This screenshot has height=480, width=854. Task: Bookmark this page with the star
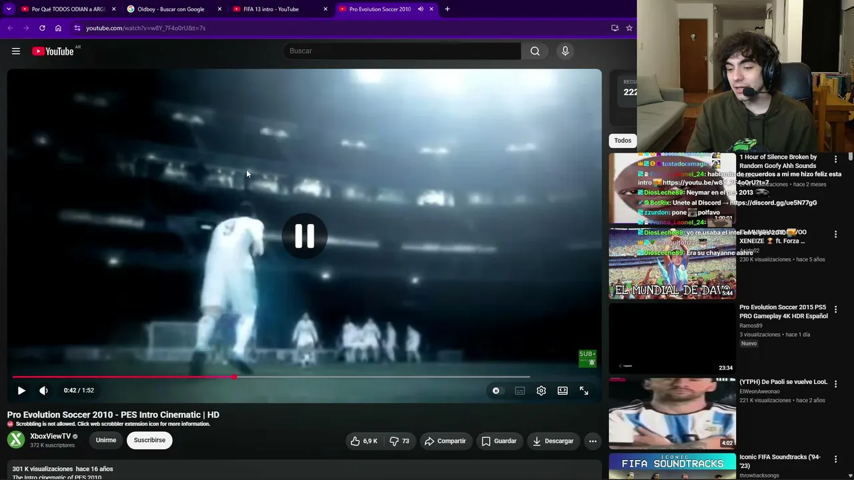click(x=629, y=28)
